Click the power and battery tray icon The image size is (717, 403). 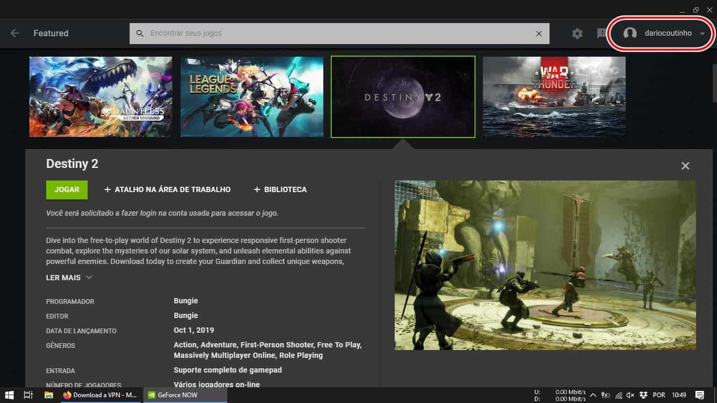(x=605, y=395)
